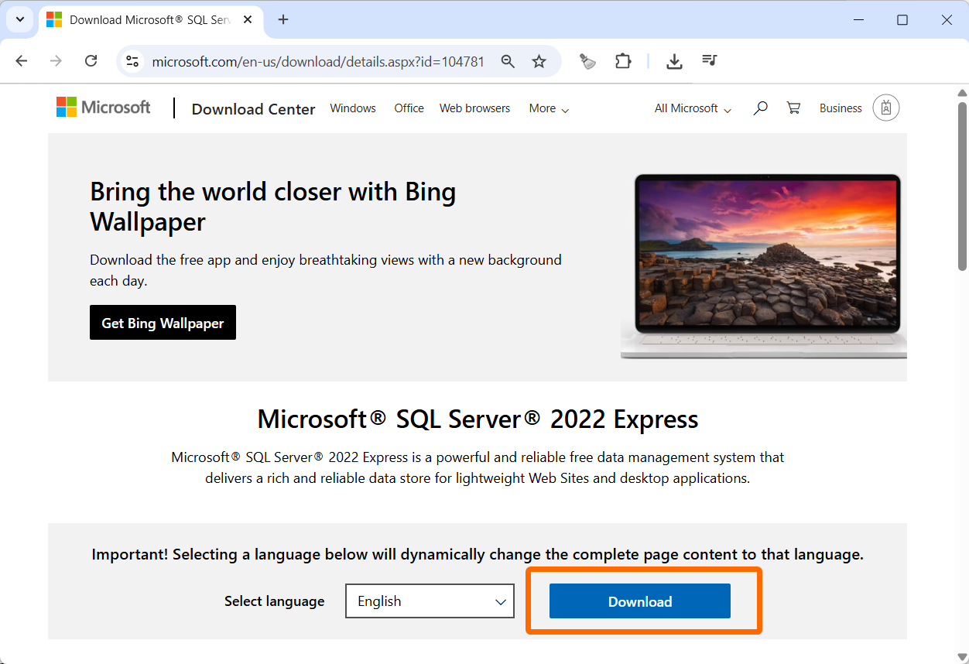Open the All Microsoft dropdown
969x664 pixels.
point(693,108)
